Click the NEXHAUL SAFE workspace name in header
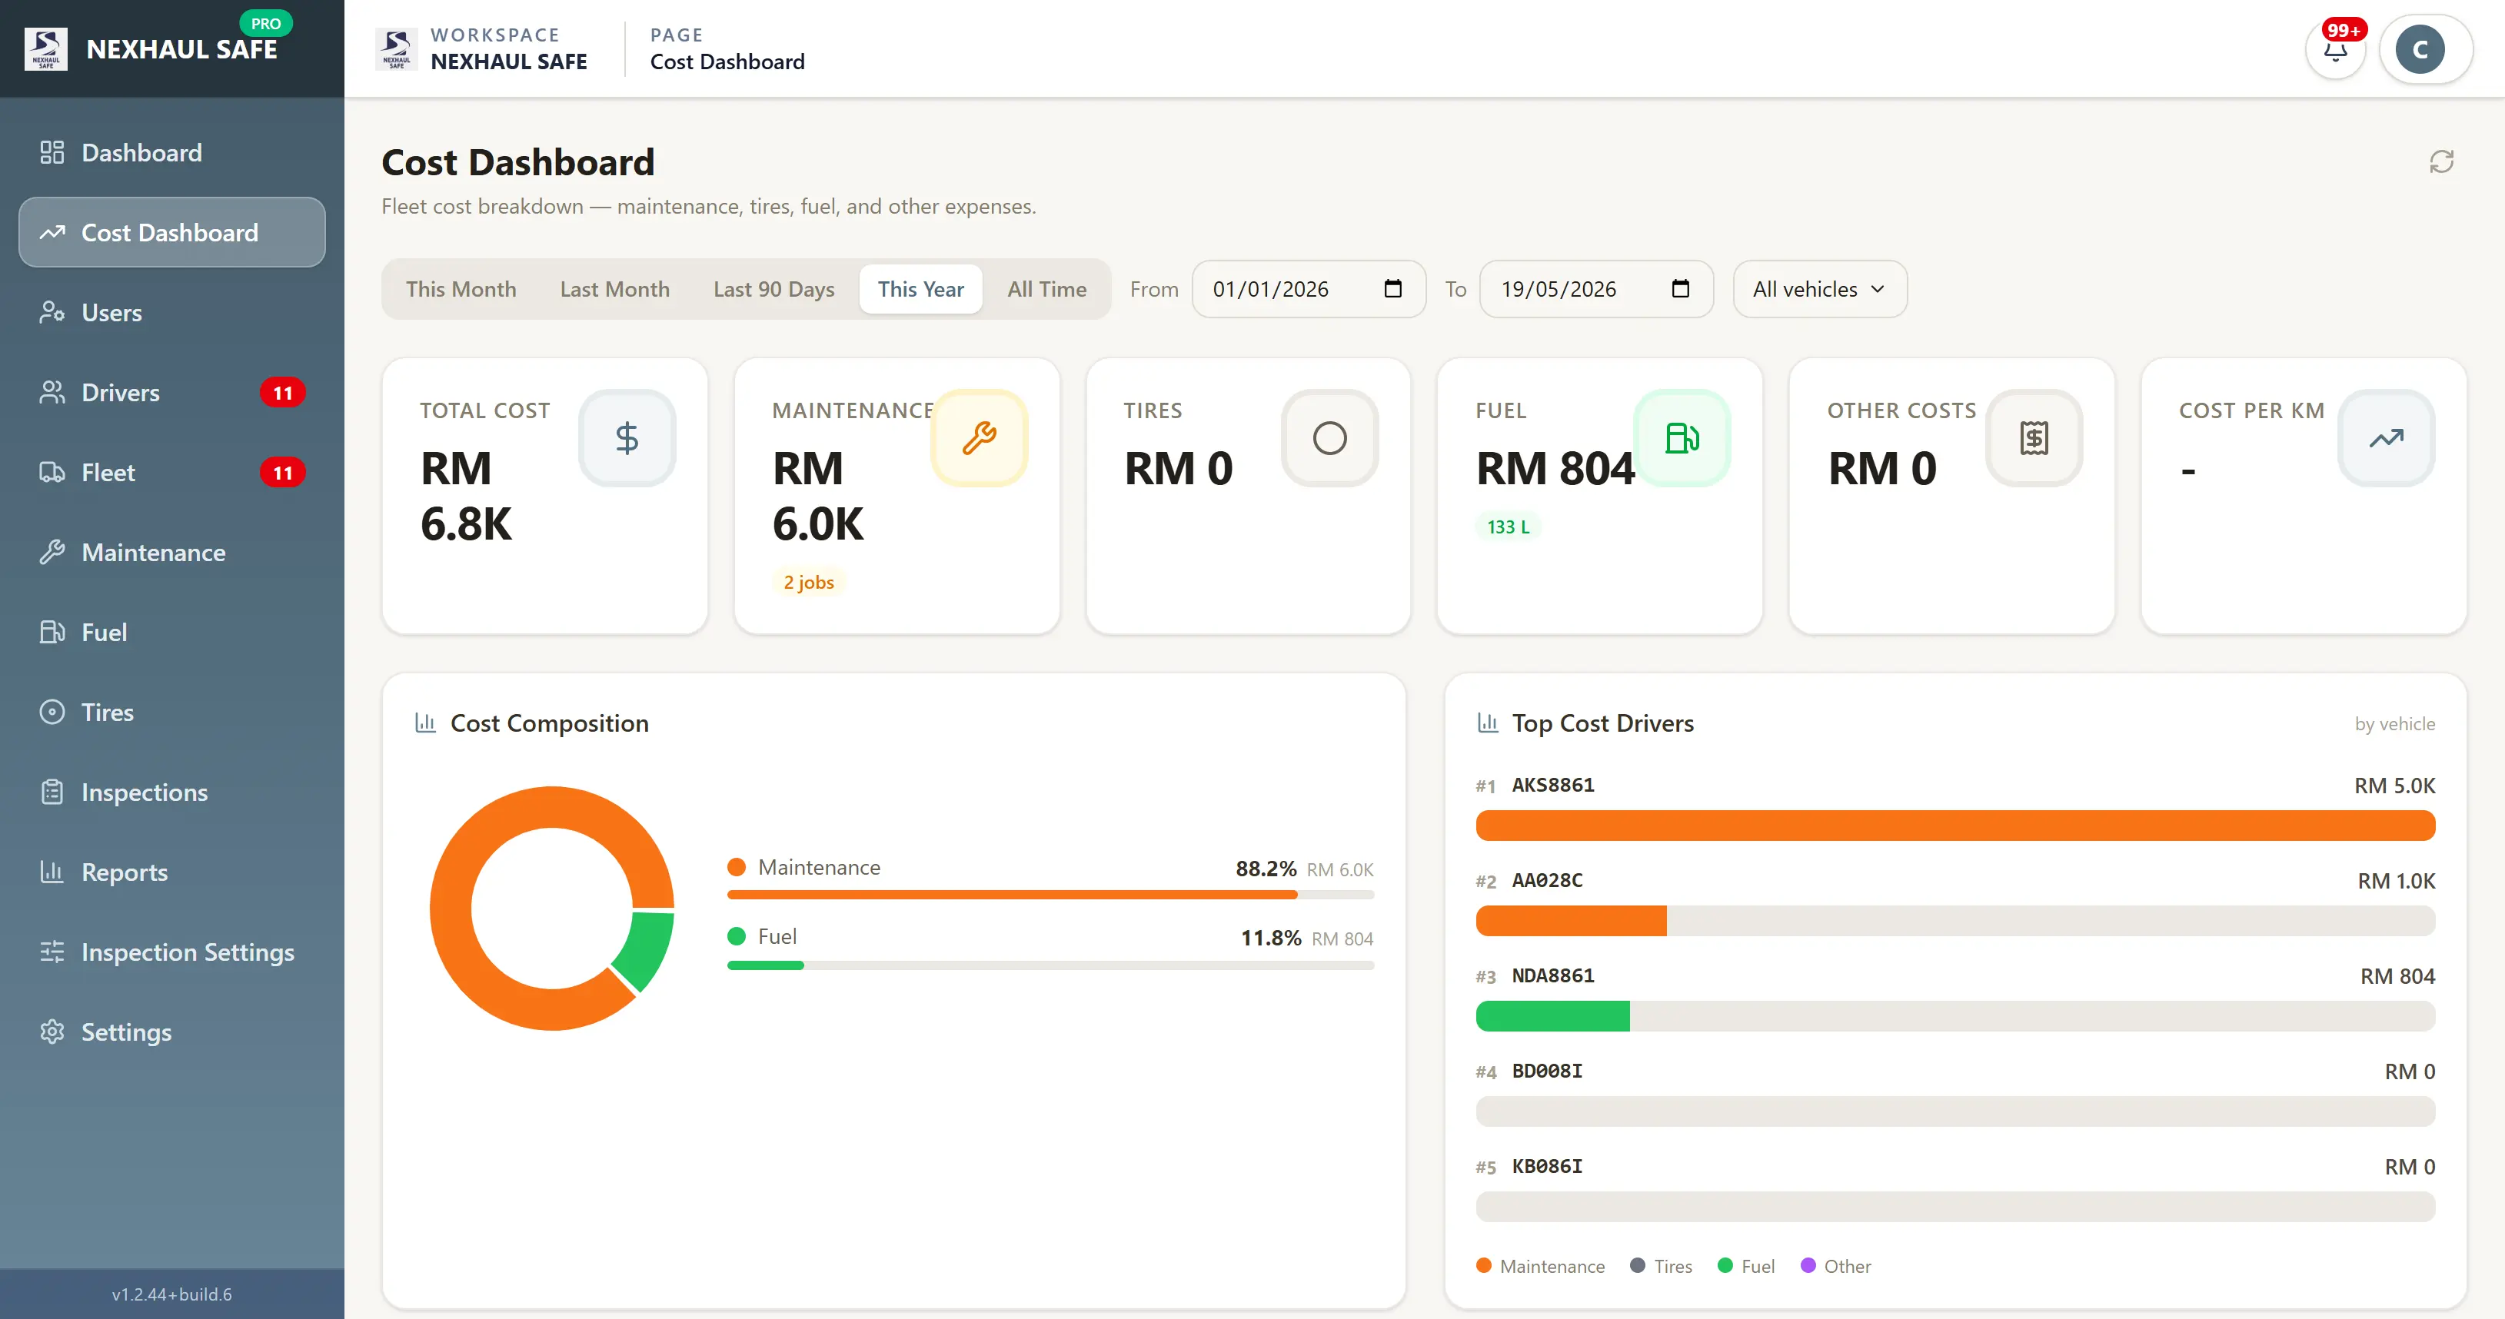This screenshot has height=1319, width=2505. [x=508, y=61]
